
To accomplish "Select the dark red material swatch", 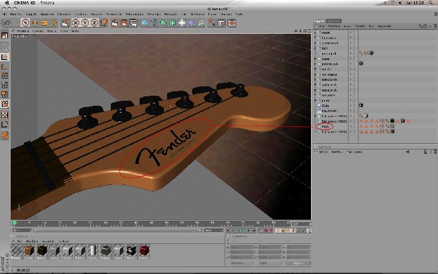I will coord(144,250).
